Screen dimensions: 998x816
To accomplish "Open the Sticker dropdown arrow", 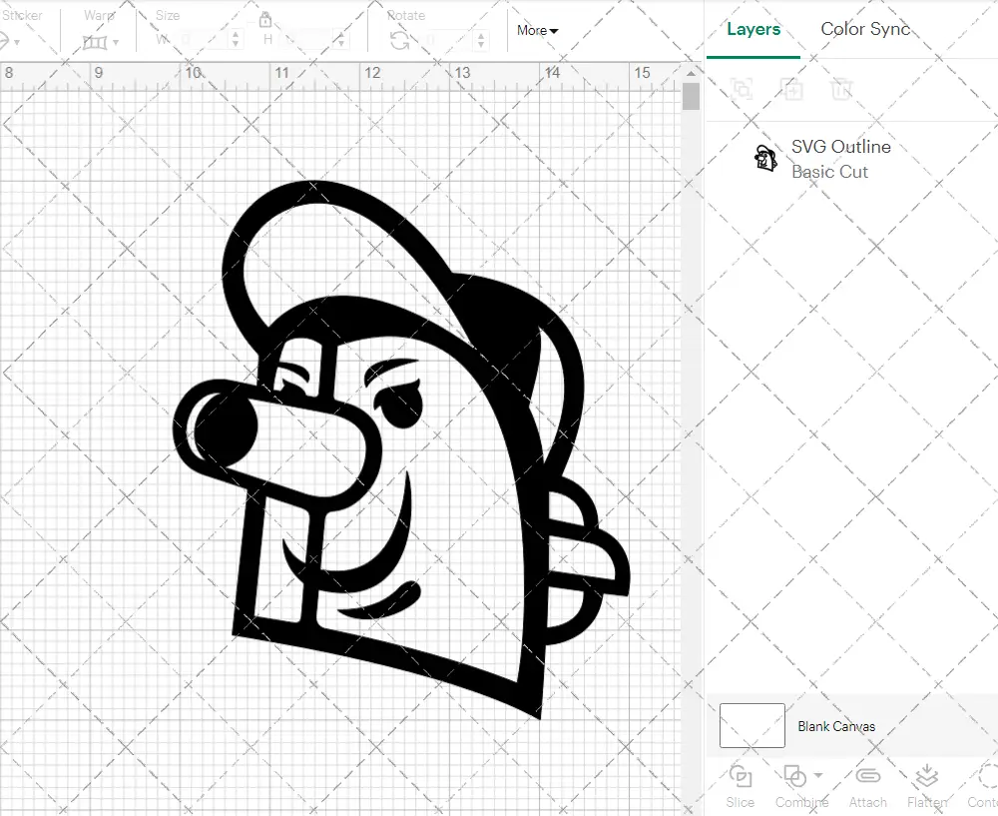I will (x=17, y=43).
